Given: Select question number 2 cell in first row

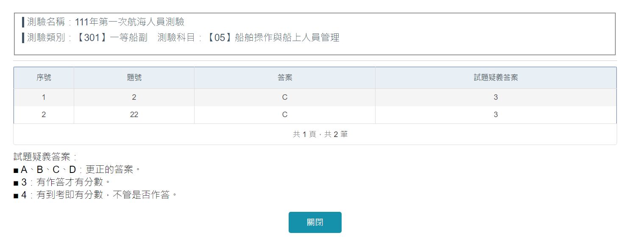Looking at the screenshot, I should (134, 97).
